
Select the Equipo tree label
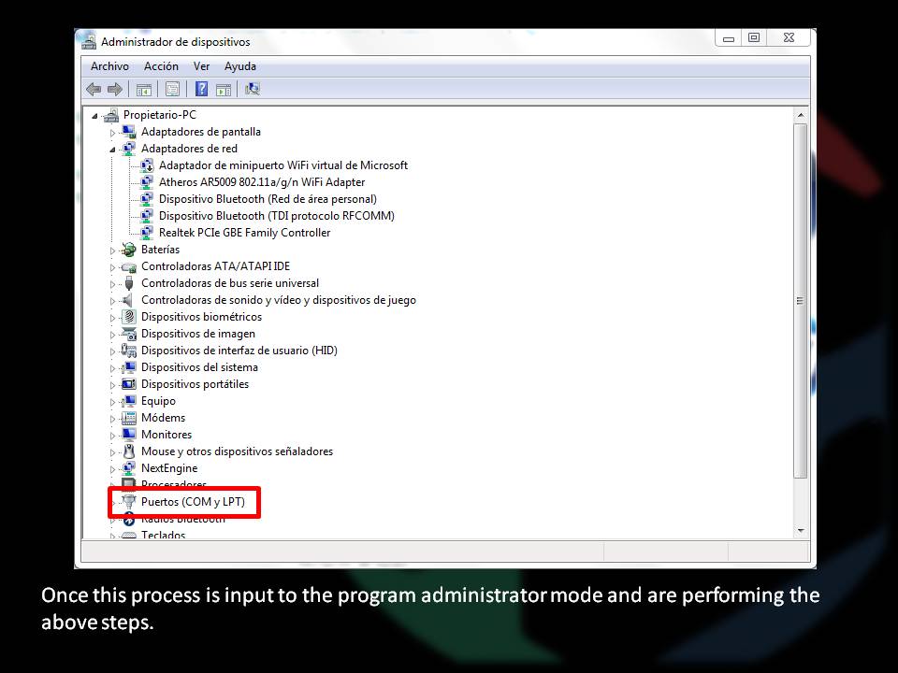click(158, 401)
